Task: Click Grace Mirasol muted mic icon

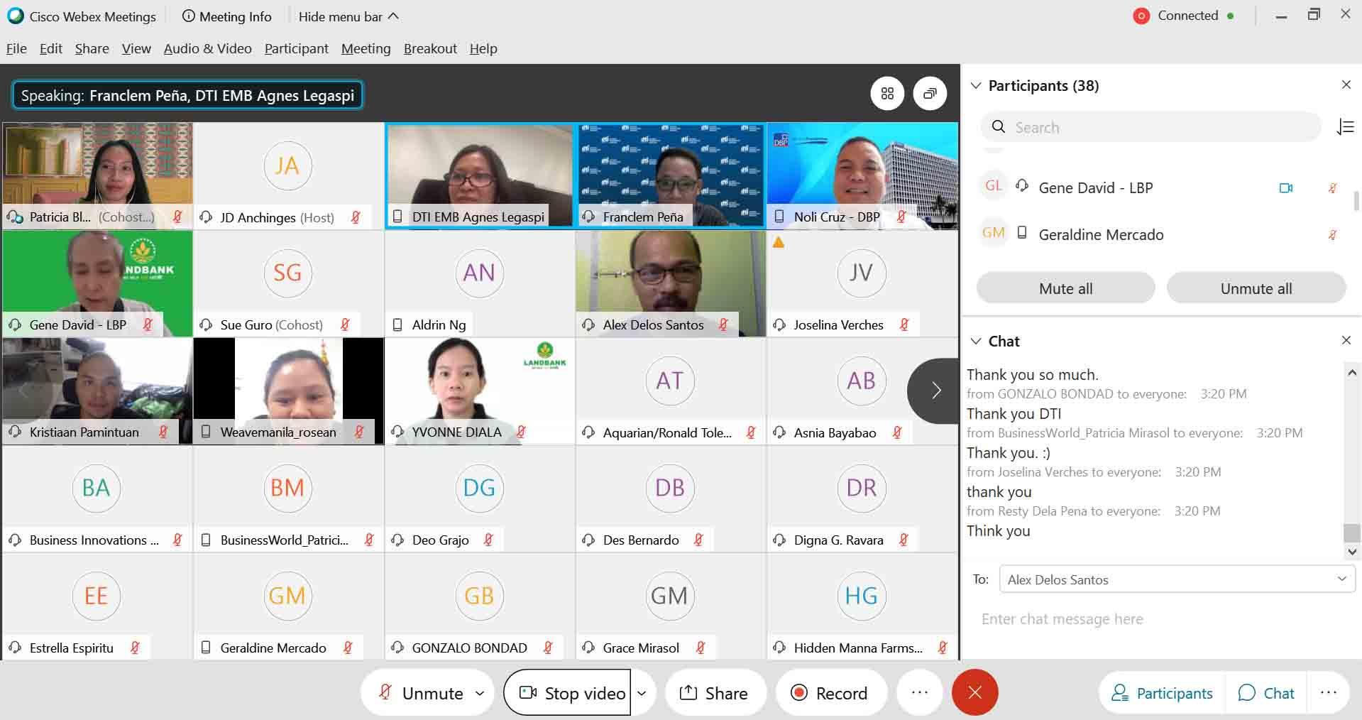Action: (701, 648)
